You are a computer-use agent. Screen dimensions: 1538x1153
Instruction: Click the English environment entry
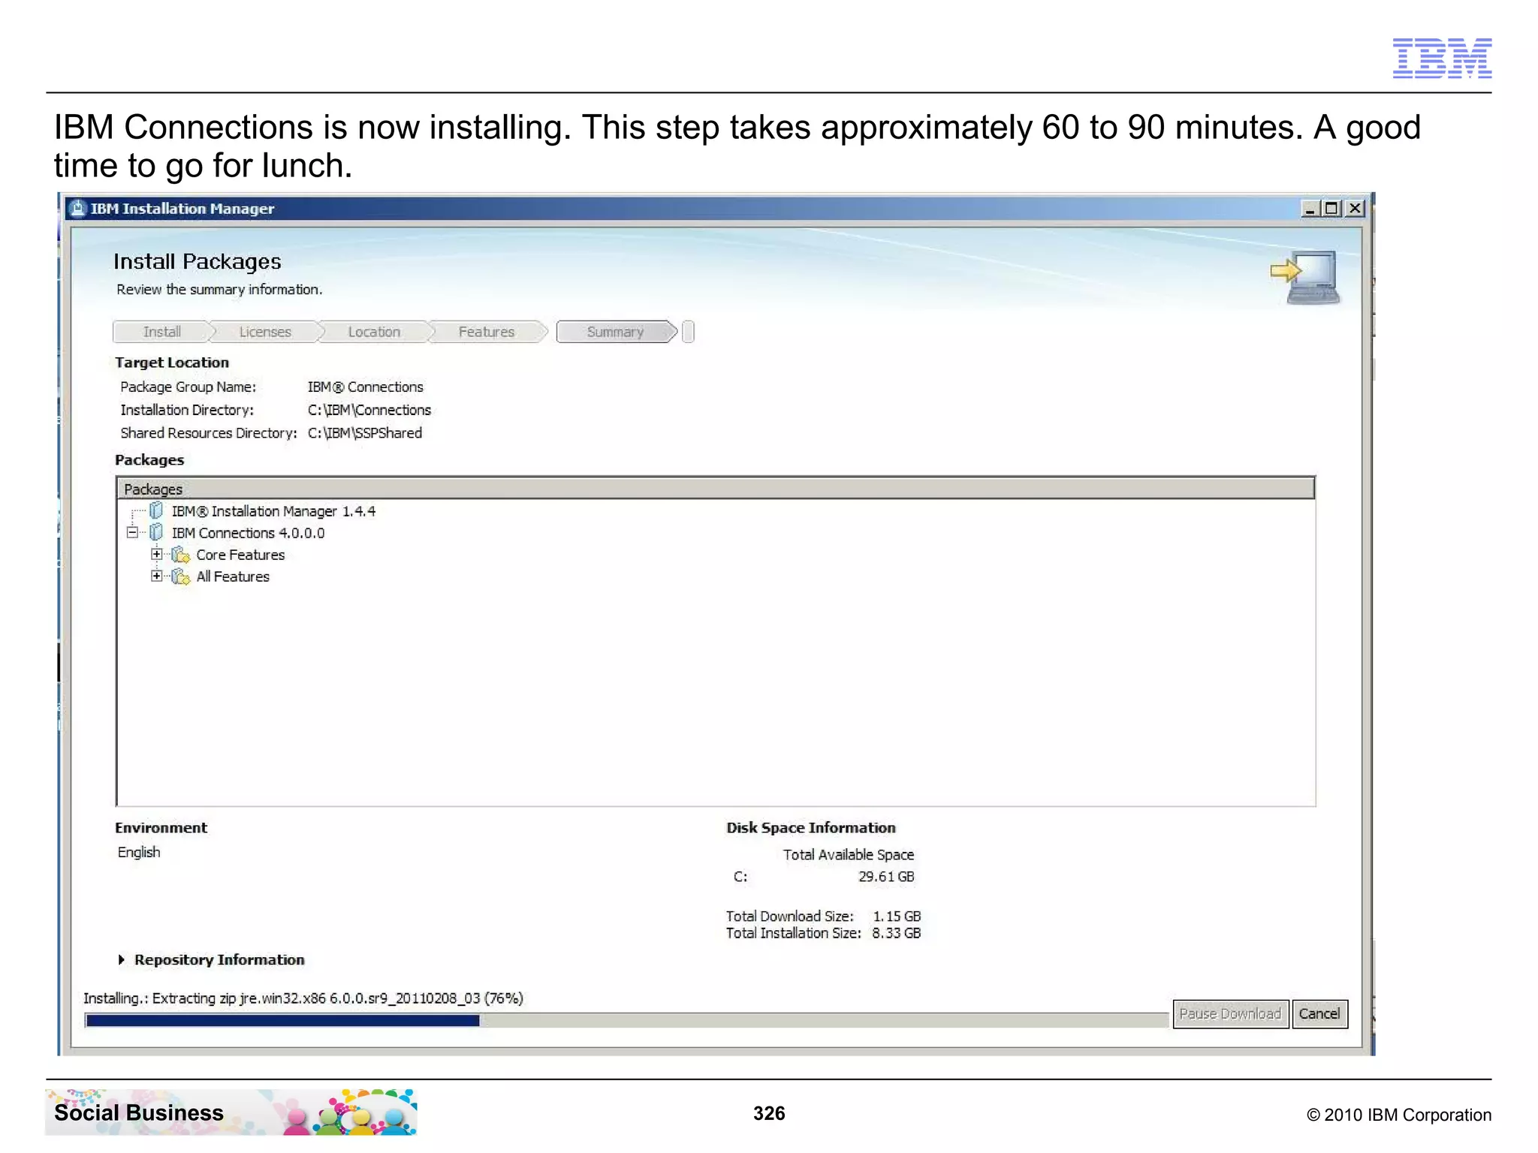pyautogui.click(x=139, y=852)
